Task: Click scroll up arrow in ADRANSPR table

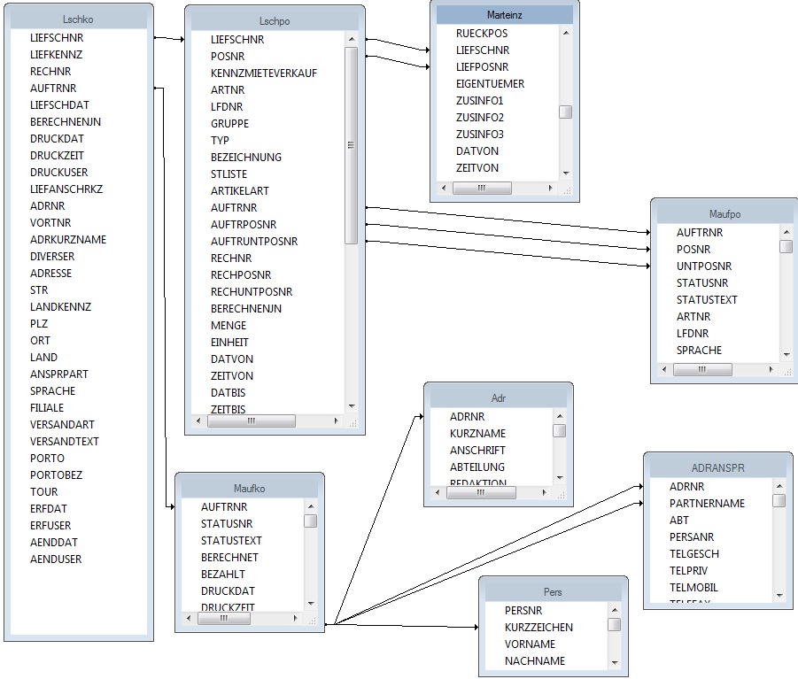Action: [x=779, y=486]
